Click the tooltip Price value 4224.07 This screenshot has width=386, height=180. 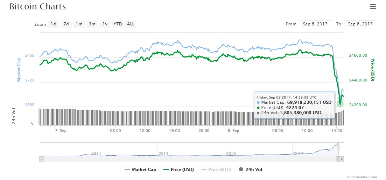point(294,108)
